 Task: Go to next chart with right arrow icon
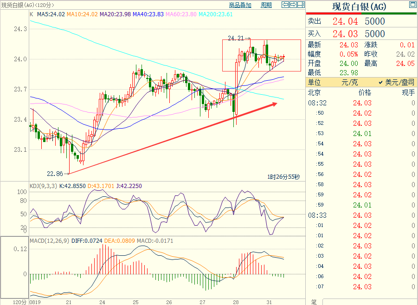click(293, 5)
